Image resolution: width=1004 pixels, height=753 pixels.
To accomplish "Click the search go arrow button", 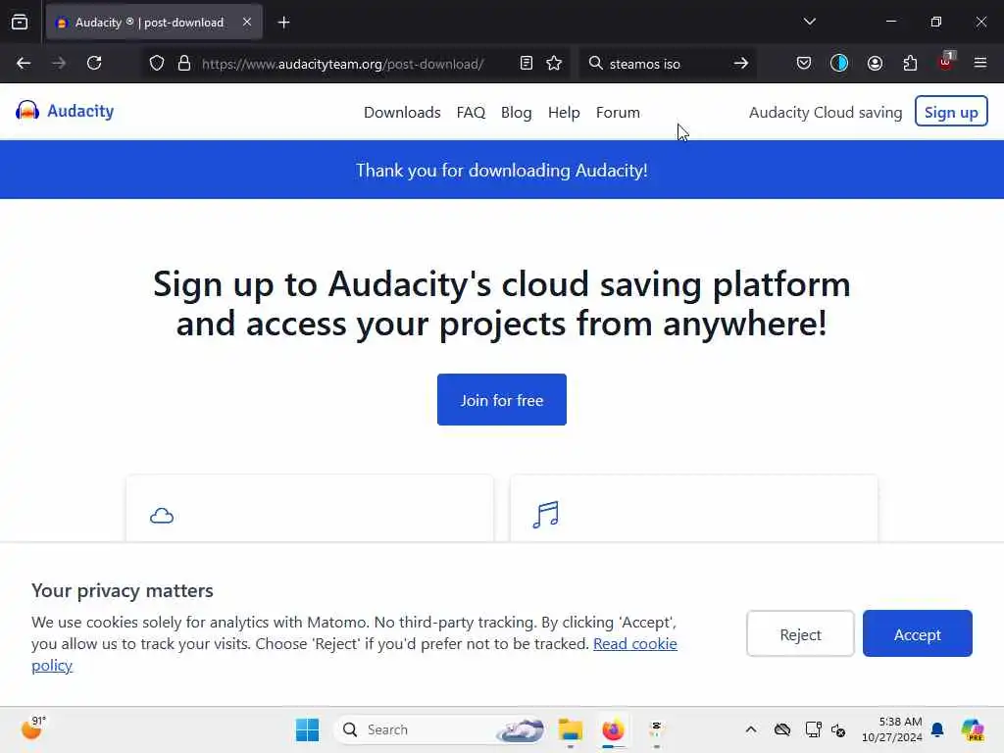I will (741, 64).
